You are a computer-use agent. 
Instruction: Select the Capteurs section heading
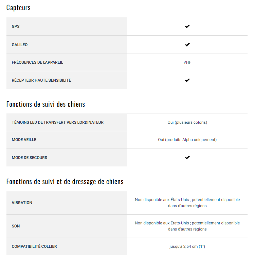18,8
